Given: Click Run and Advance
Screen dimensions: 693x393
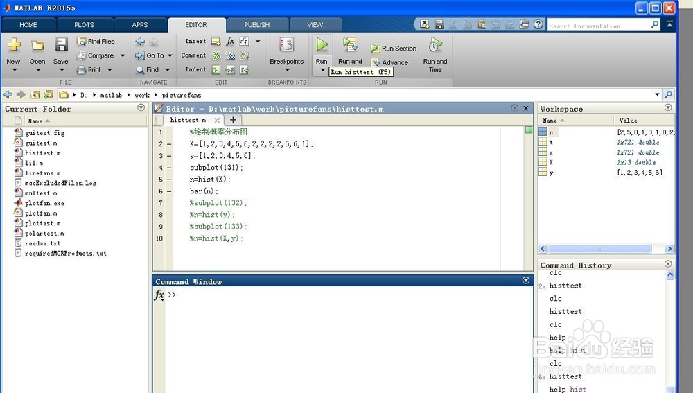Looking at the screenshot, I should pyautogui.click(x=350, y=51).
